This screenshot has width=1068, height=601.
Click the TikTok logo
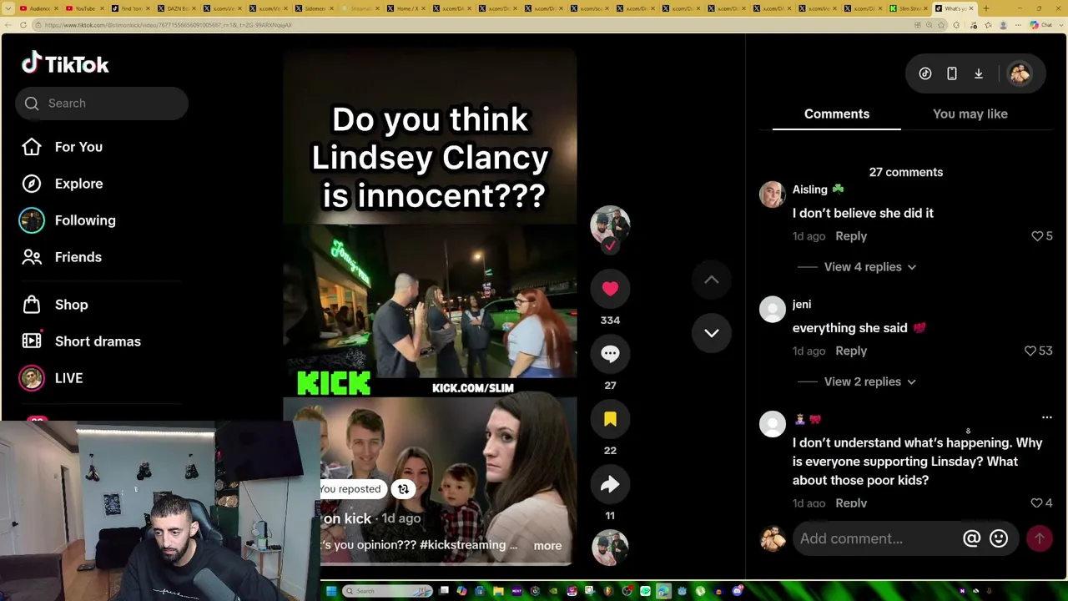pos(65,63)
